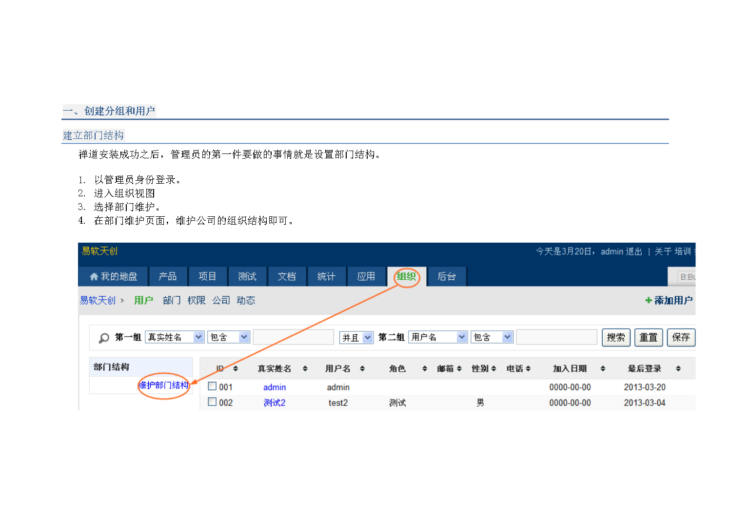This screenshot has height=516, width=730.
Task: Click the 搜索 button
Action: tap(616, 337)
